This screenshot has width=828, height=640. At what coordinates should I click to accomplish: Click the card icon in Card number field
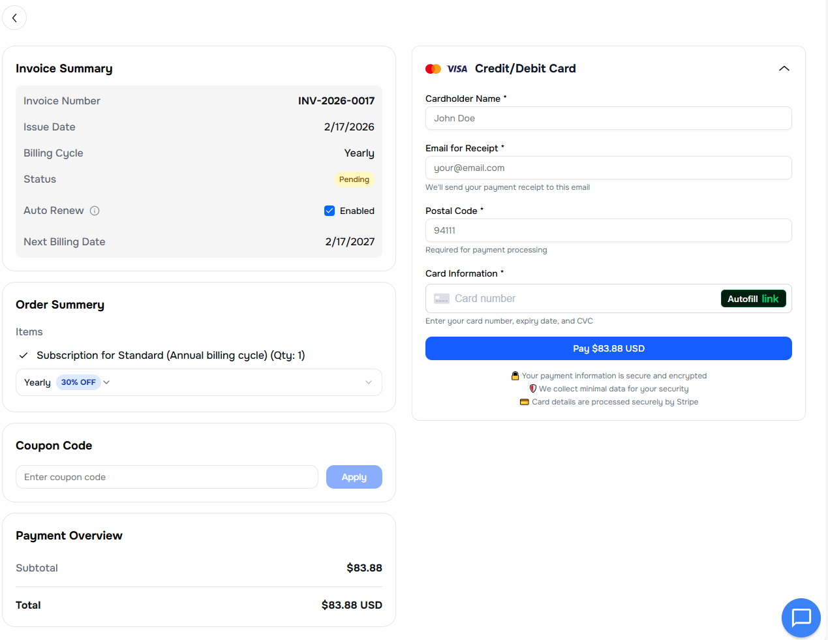[442, 299]
